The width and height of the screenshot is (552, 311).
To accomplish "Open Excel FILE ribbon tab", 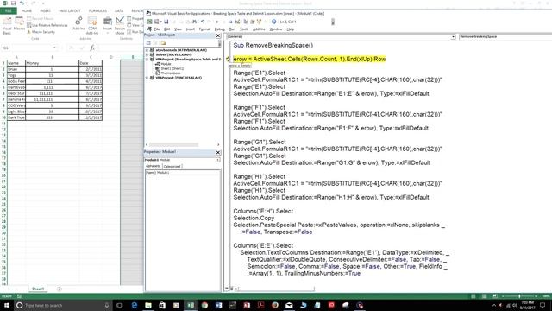I will (9, 10).
